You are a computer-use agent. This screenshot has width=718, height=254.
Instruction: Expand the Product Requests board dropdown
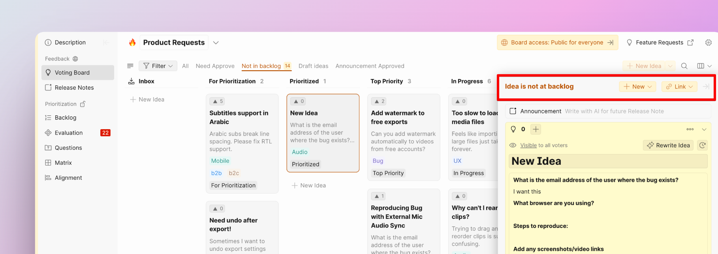coord(216,43)
